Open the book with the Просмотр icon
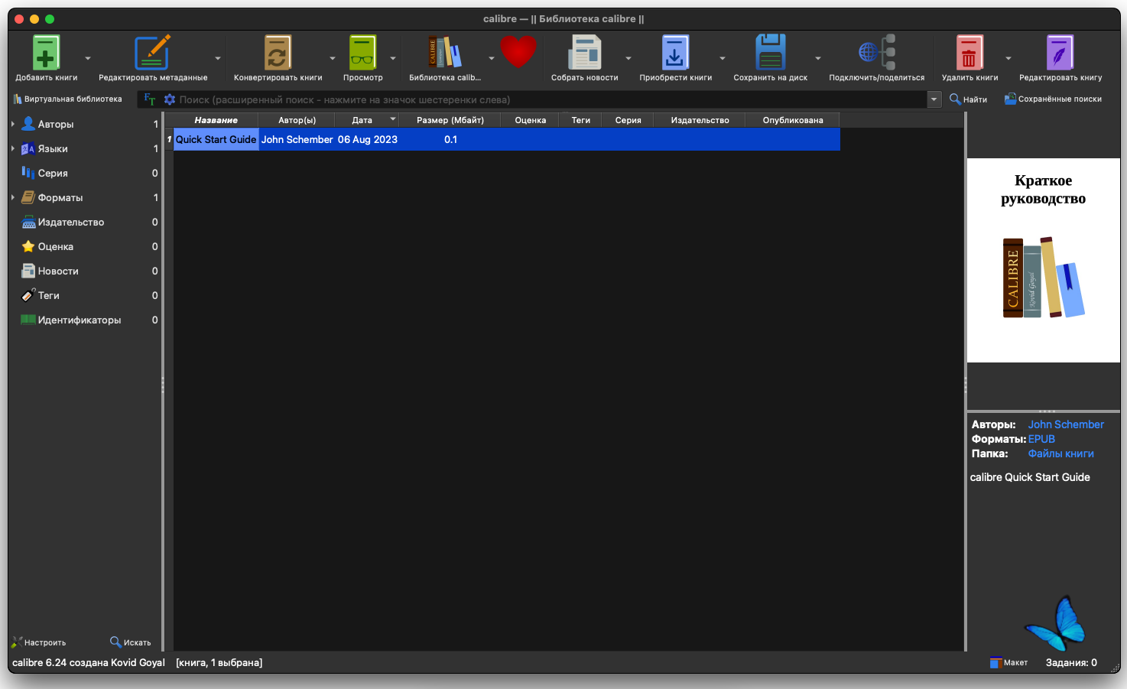Viewport: 1127px width, 689px height. pyautogui.click(x=362, y=53)
